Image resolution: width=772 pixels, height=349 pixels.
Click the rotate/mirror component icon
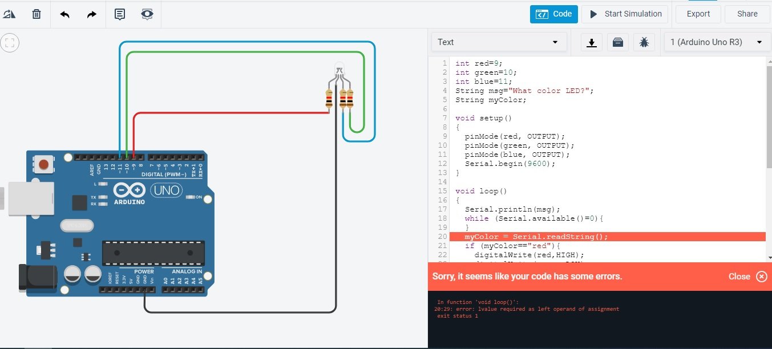pos(9,14)
